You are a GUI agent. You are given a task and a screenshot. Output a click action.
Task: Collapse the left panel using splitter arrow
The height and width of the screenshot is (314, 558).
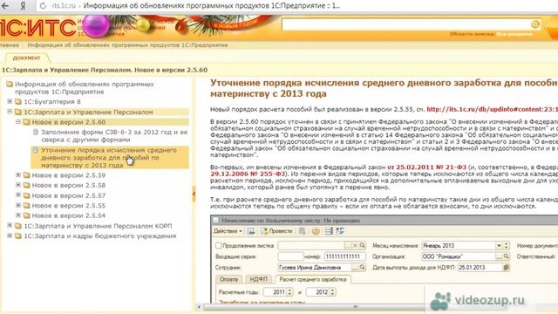tap(194, 194)
